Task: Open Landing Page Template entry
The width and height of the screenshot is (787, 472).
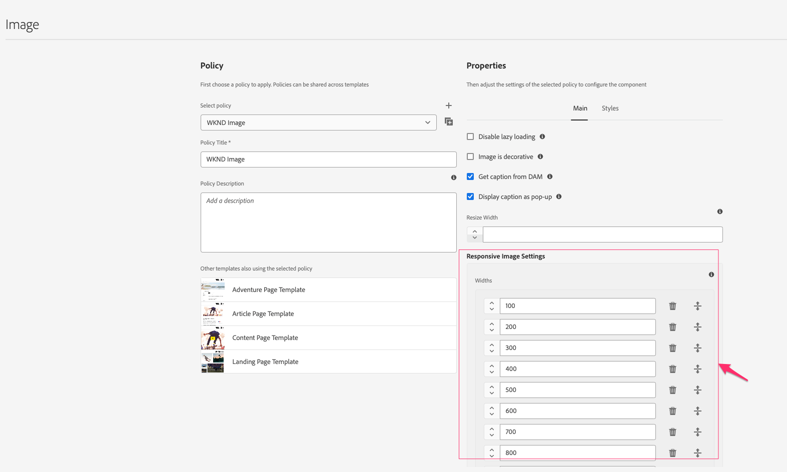Action: pos(328,362)
